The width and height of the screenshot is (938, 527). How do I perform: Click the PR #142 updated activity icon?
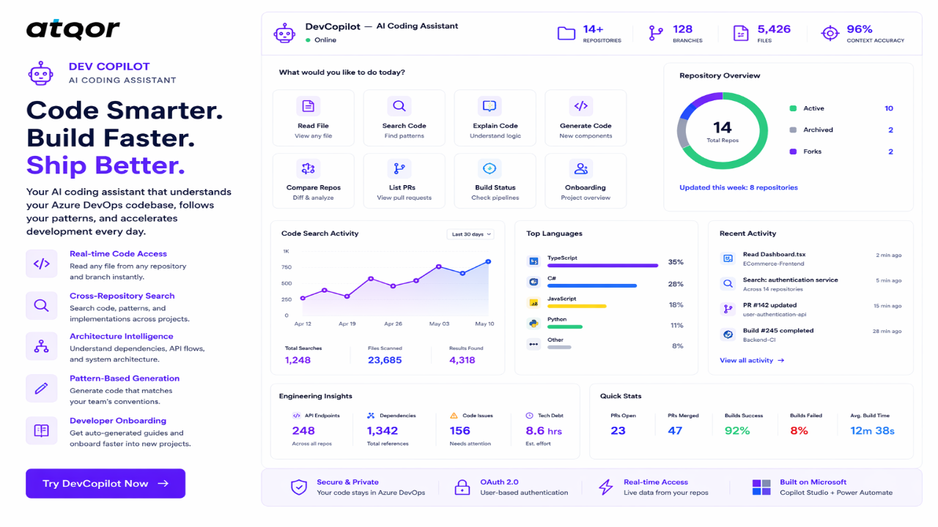point(728,309)
